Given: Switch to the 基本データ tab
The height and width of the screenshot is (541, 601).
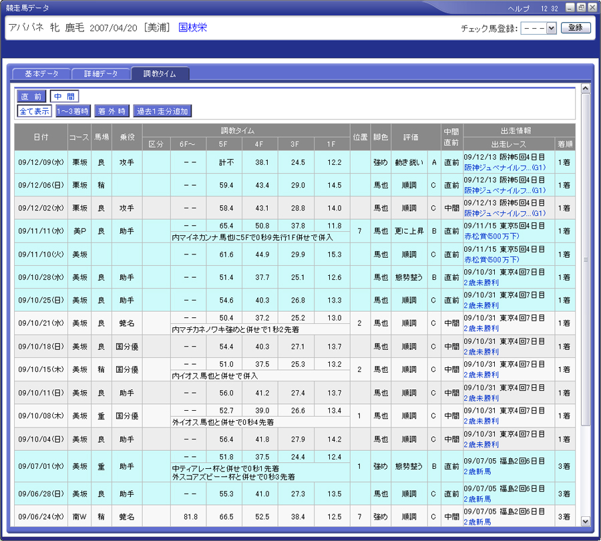Looking at the screenshot, I should tap(41, 74).
